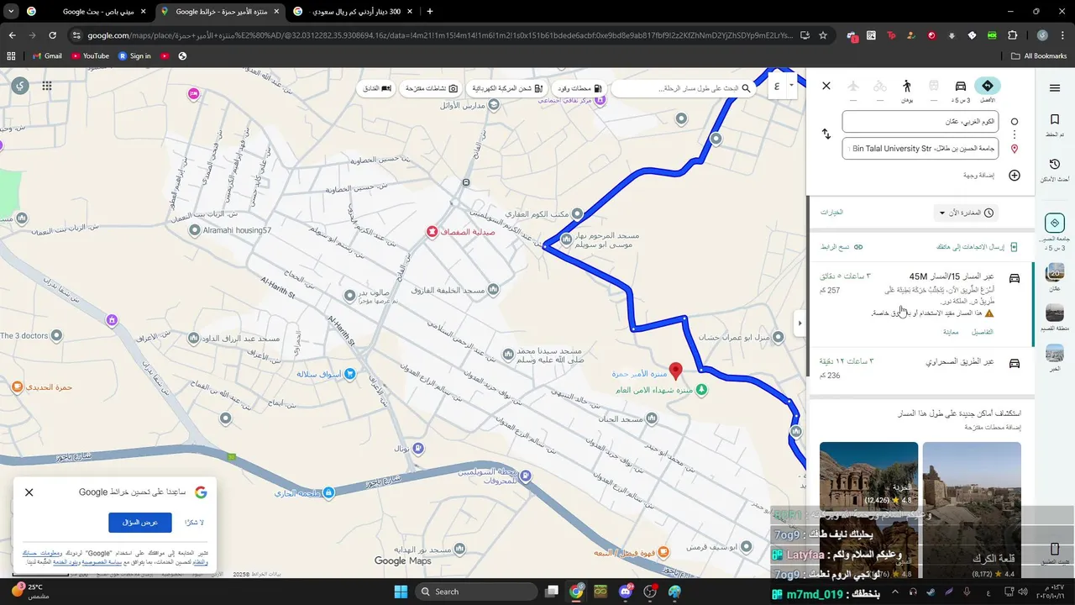Click the search along route magnifier icon
Viewport: 1075px width, 605px height.
747,88
